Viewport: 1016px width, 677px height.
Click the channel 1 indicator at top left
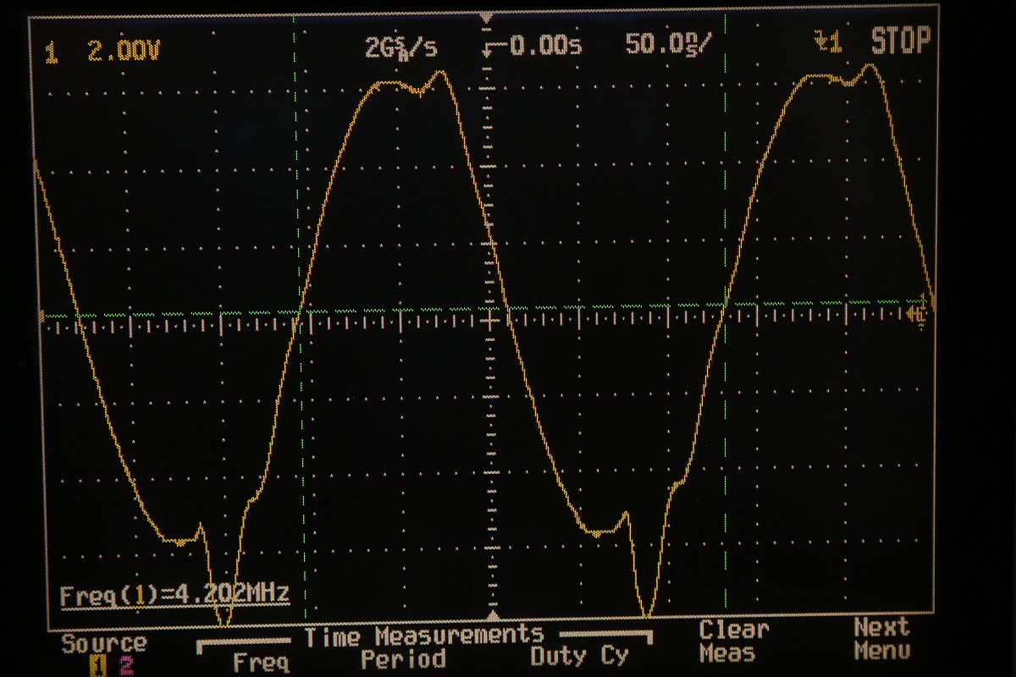point(51,54)
